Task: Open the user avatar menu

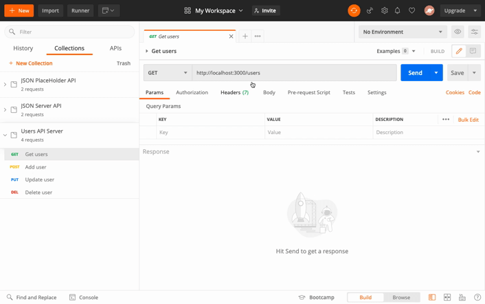Action: [x=429, y=10]
